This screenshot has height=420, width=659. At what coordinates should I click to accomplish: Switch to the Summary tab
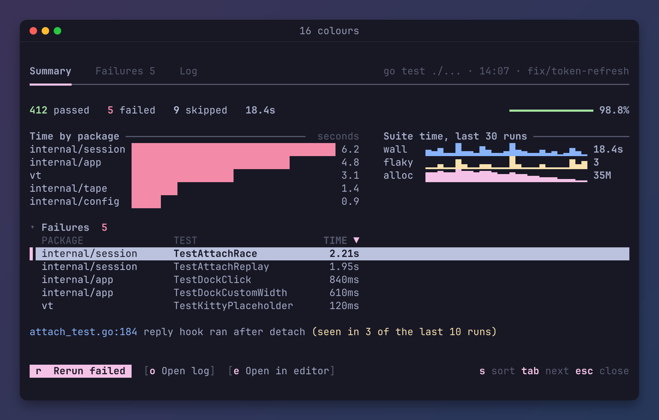tap(50, 71)
